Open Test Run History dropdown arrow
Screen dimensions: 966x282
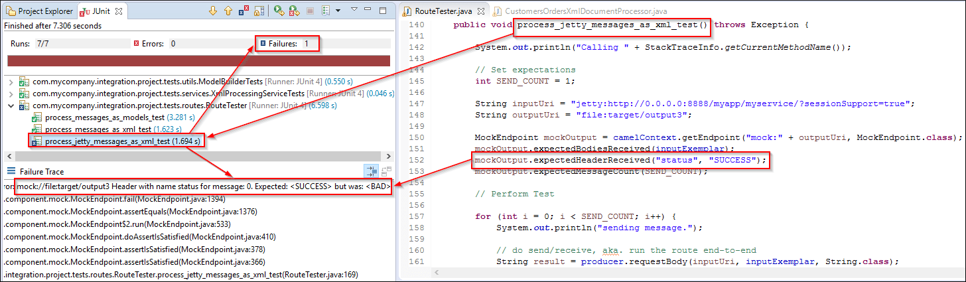click(338, 11)
